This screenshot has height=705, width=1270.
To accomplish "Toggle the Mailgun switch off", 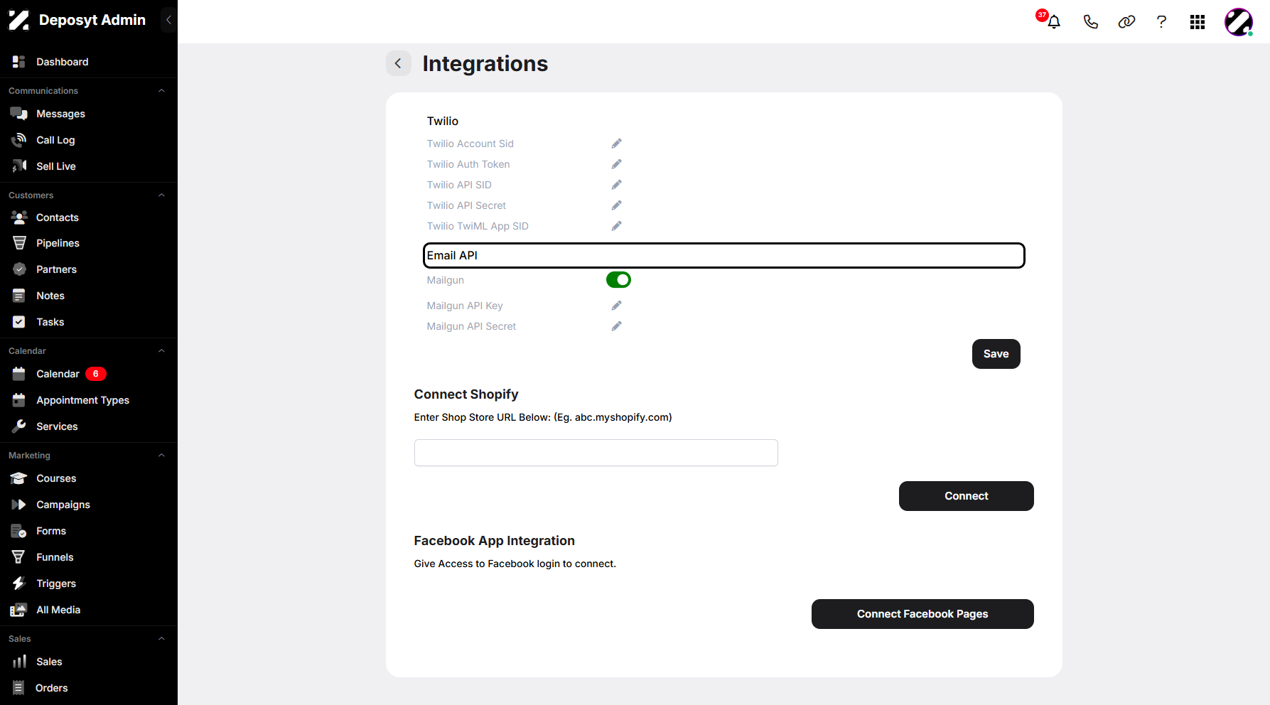I will coord(618,280).
